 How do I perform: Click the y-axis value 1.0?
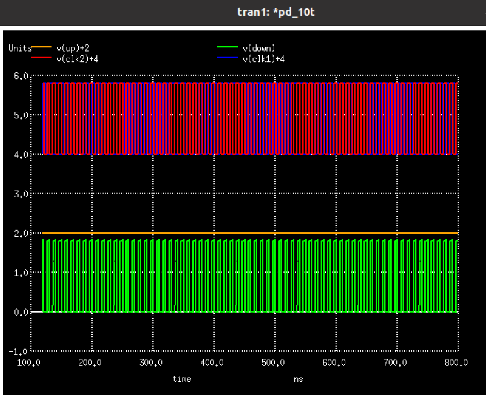pos(21,272)
